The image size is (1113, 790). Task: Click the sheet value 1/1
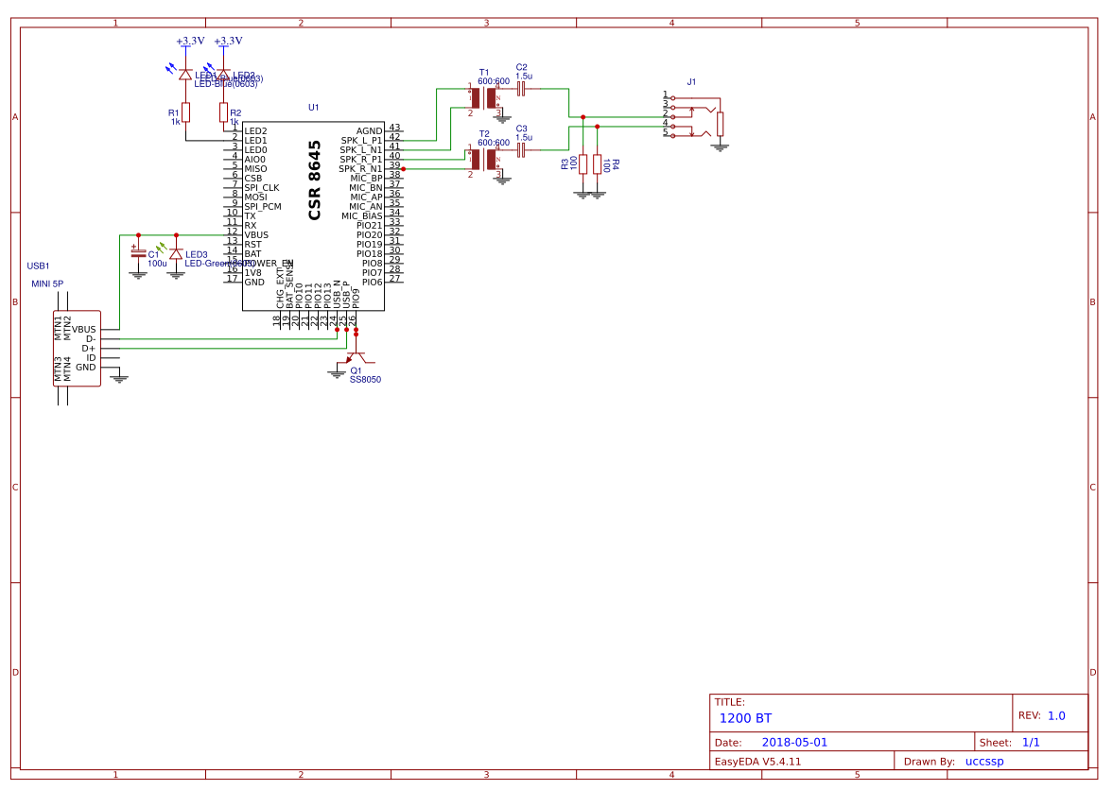[1031, 743]
